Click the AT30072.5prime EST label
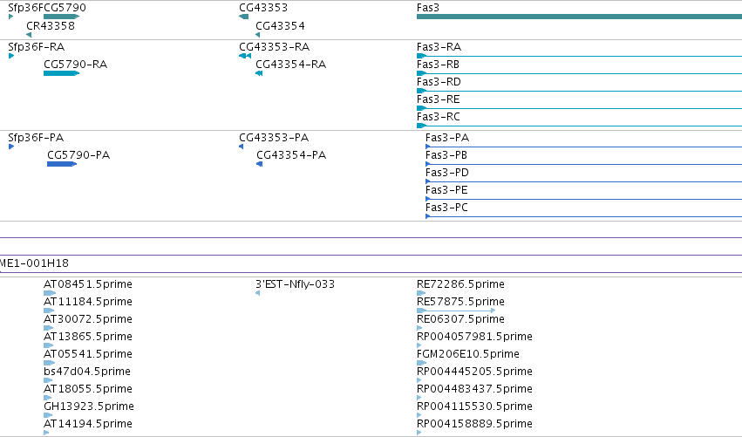Viewport: 742px width, 437px height. click(88, 319)
